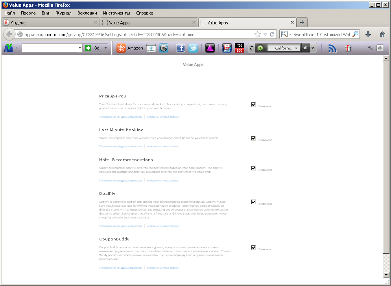The height and width of the screenshot is (286, 391).
Task: Open Twitter from the toolbar
Action: tap(193, 48)
